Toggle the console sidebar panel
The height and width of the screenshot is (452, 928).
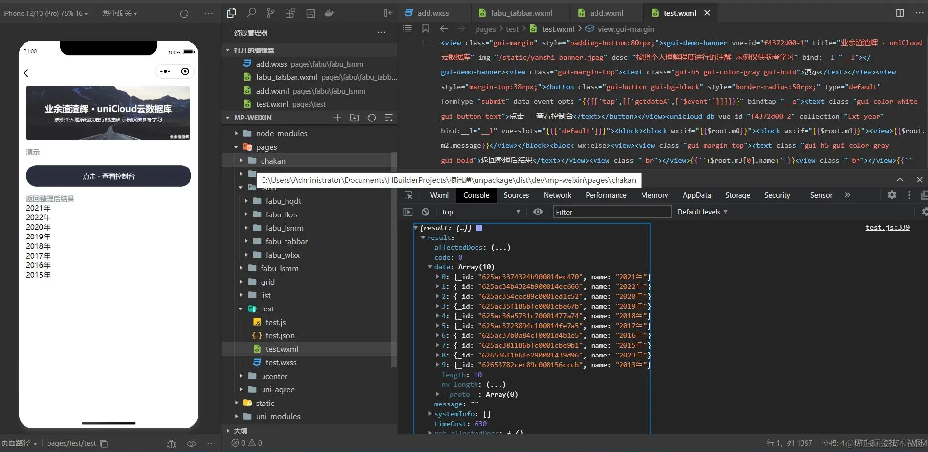407,212
